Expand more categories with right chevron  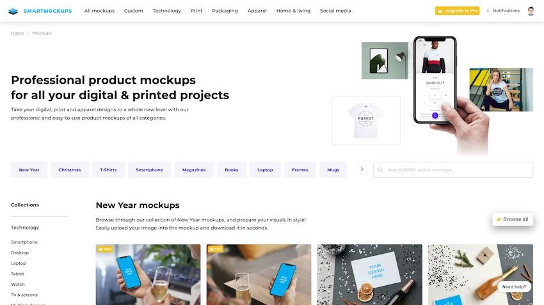click(362, 169)
